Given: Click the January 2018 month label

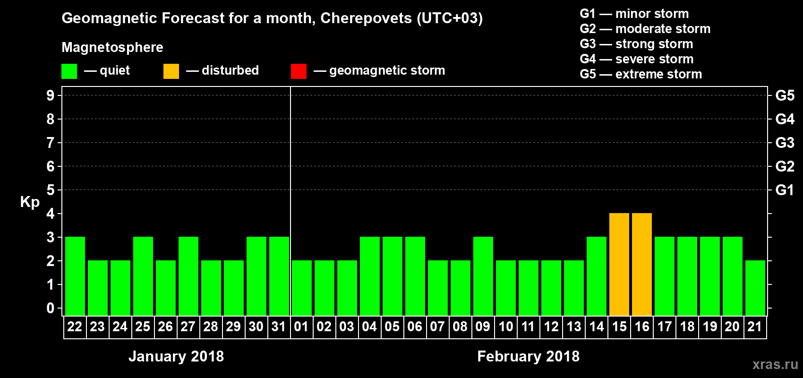Looking at the screenshot, I should coord(176,356).
